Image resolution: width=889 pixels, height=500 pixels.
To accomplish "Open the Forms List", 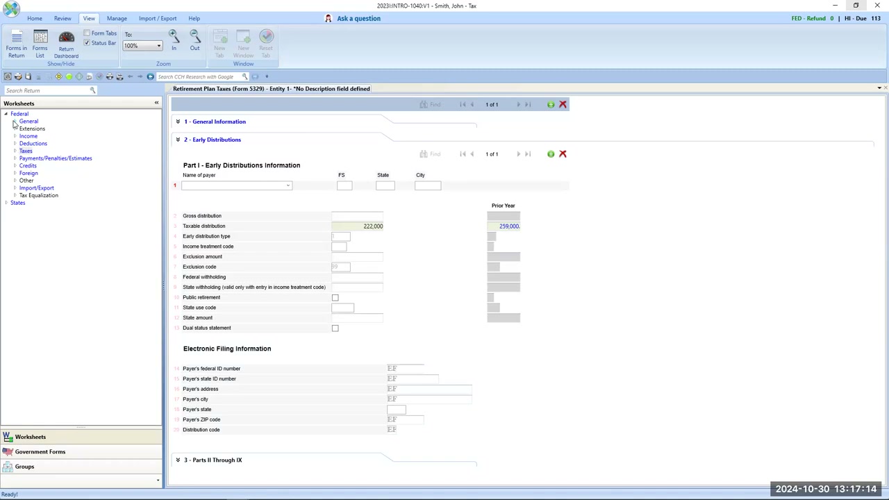I will (x=40, y=44).
